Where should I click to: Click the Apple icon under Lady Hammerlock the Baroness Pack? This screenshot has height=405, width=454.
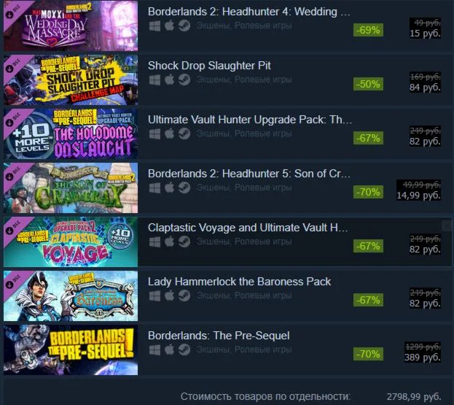click(169, 296)
